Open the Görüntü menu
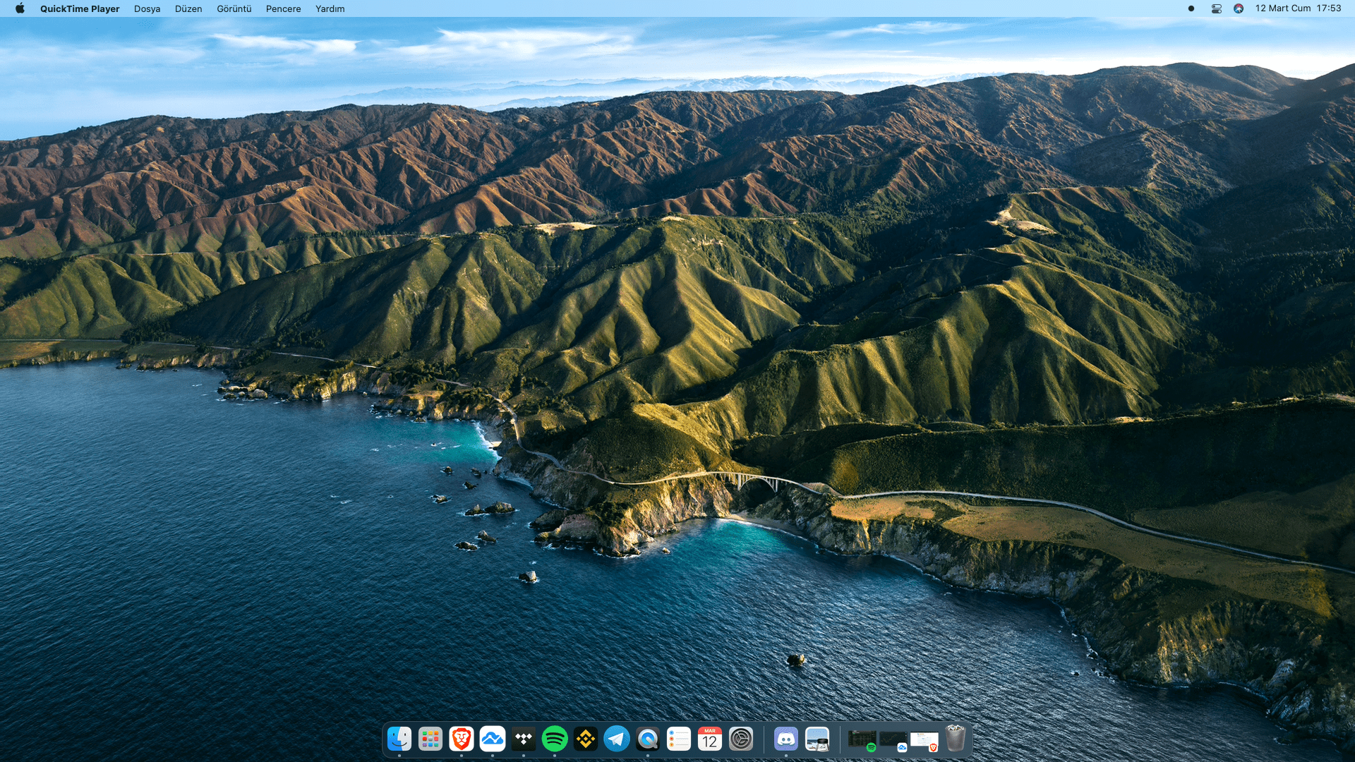This screenshot has height=762, width=1355. pyautogui.click(x=234, y=8)
